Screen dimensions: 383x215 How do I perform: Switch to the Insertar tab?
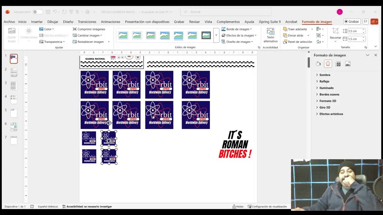click(x=37, y=21)
